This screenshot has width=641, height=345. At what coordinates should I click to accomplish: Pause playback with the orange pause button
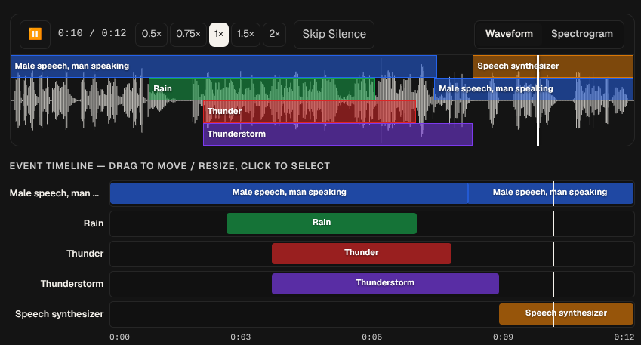tap(35, 34)
